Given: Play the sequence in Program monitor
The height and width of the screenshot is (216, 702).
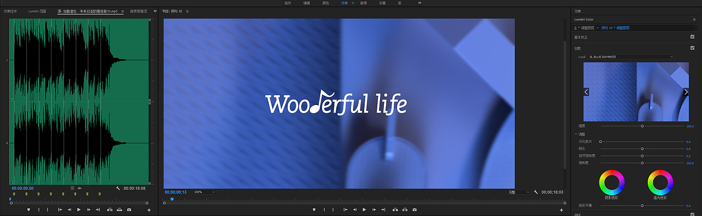Looking at the screenshot, I should [x=364, y=209].
